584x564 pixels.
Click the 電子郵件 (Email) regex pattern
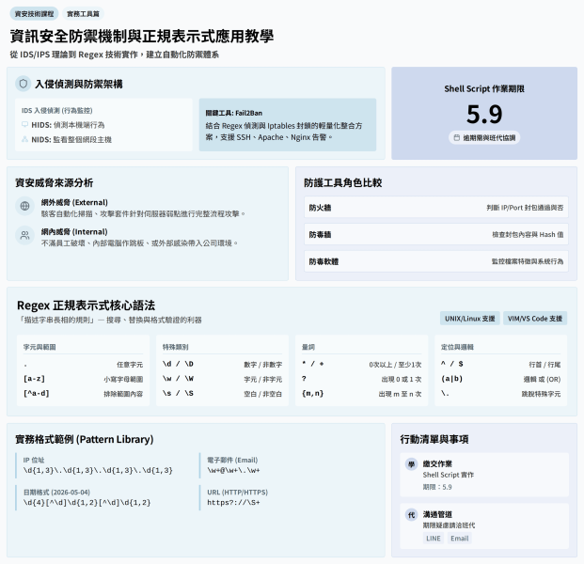point(233,470)
